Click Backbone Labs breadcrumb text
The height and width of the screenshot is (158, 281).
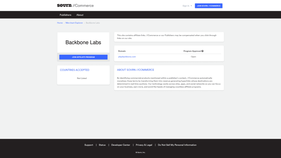pos(93,23)
